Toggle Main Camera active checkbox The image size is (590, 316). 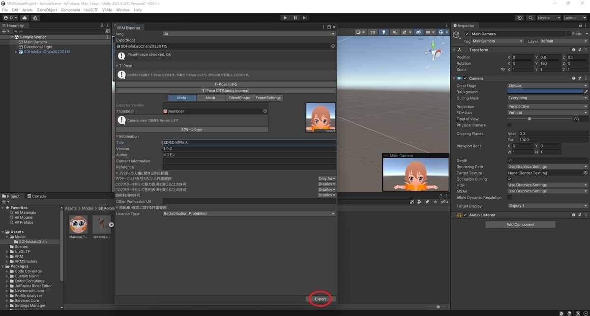[467, 34]
